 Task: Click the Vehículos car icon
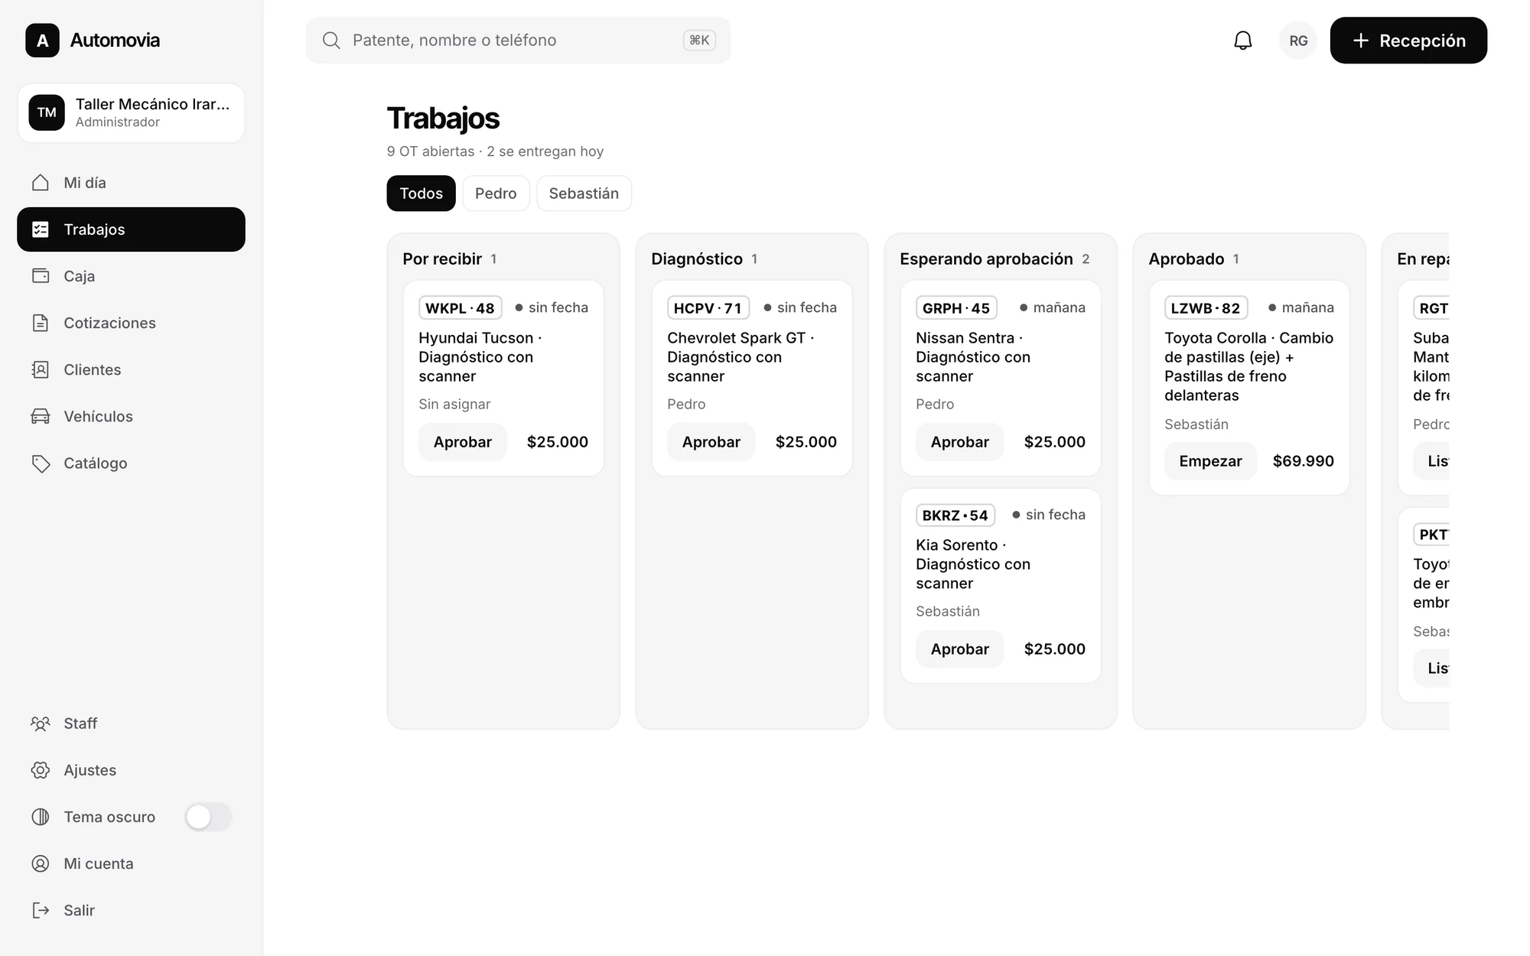(41, 416)
